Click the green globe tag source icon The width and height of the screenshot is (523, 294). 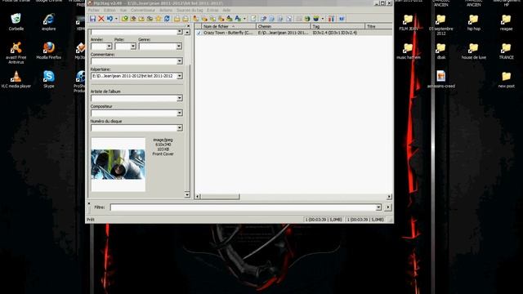pyautogui.click(x=307, y=19)
